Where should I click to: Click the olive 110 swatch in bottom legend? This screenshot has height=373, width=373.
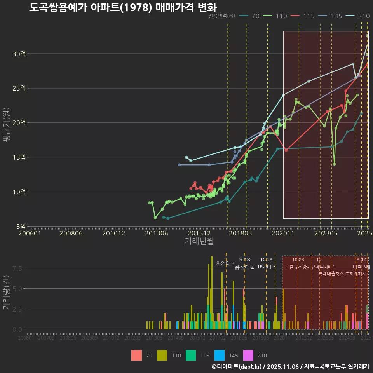click(x=162, y=355)
